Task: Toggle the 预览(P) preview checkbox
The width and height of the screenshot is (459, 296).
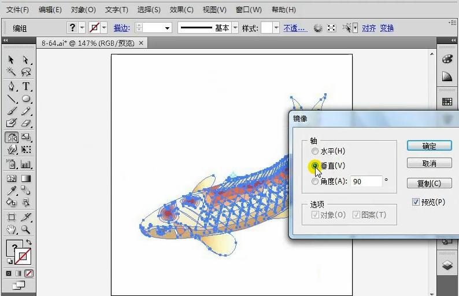Action: click(416, 202)
